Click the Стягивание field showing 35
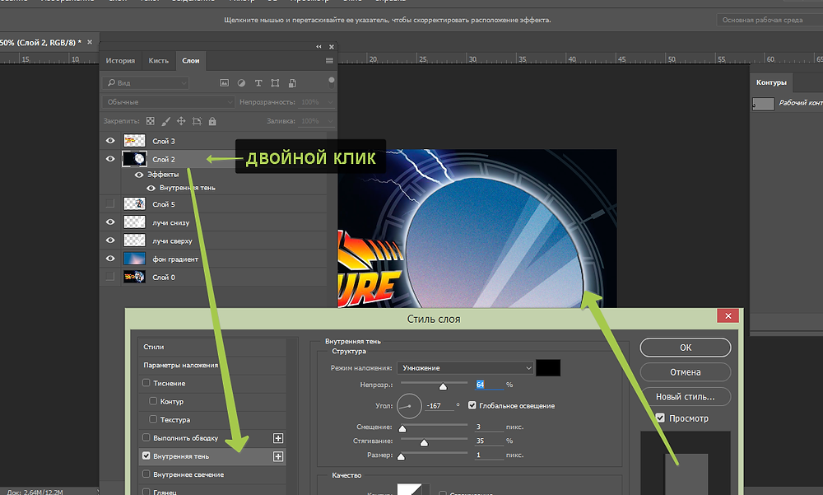The height and width of the screenshot is (495, 823). (x=489, y=441)
